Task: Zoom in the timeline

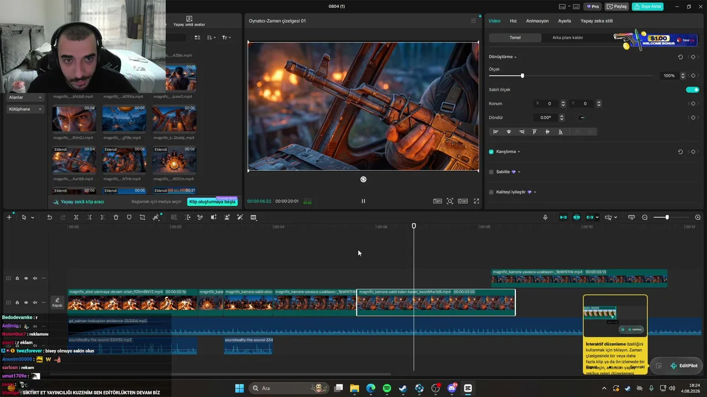Action: click(698, 217)
